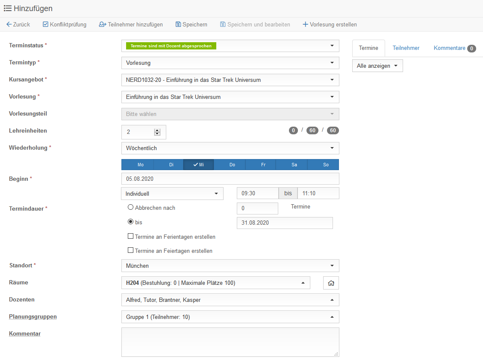Screen dimensions: 483x362
Task: Click the start time field 09:30
Action: pos(257,193)
